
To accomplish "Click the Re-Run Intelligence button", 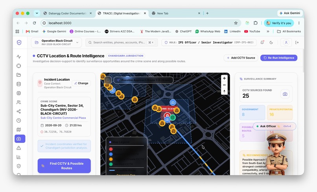I will (279, 58).
